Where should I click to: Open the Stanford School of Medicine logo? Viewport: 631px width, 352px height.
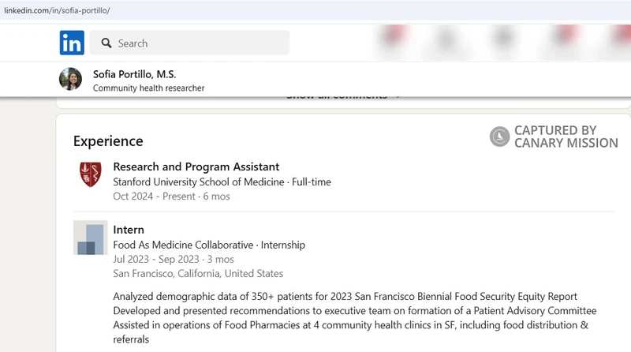pos(91,174)
